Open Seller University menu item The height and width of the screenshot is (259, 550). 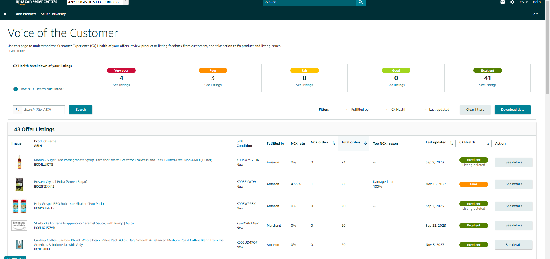point(53,14)
